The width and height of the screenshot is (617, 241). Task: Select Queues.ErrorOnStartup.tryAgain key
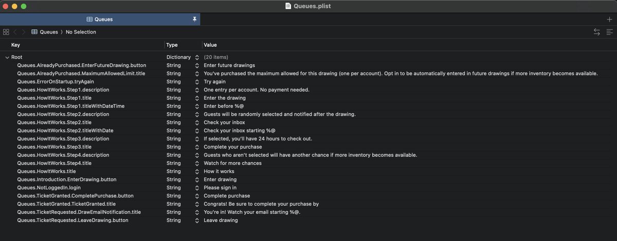[56, 82]
